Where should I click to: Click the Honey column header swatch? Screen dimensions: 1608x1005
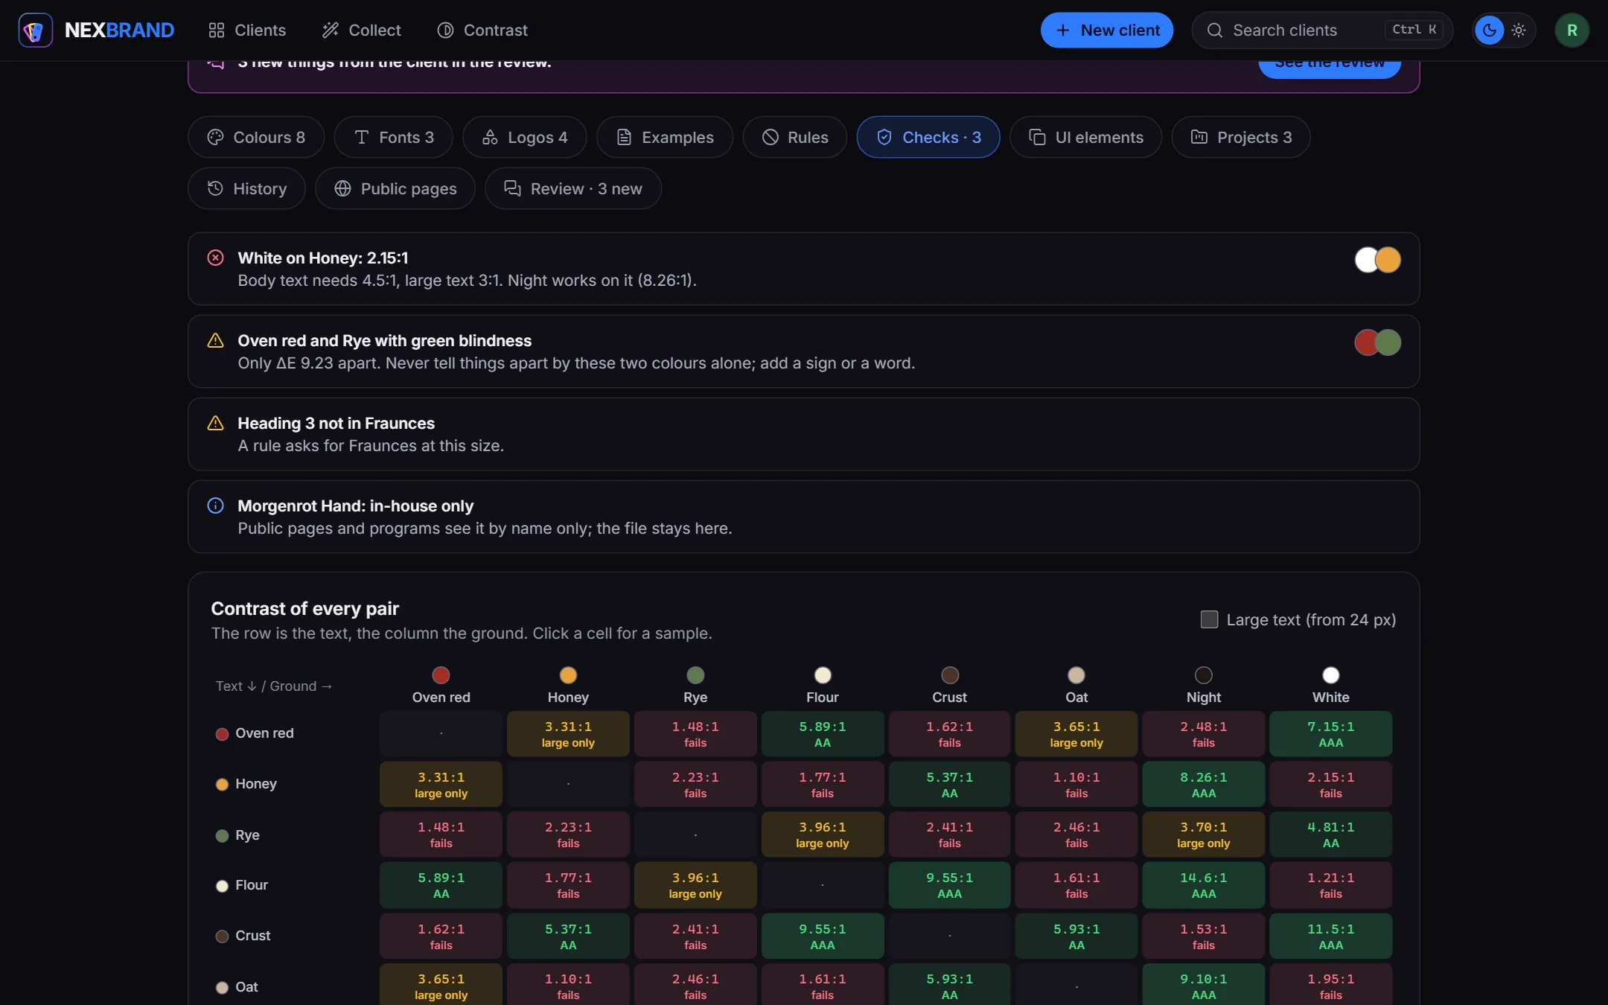568,675
